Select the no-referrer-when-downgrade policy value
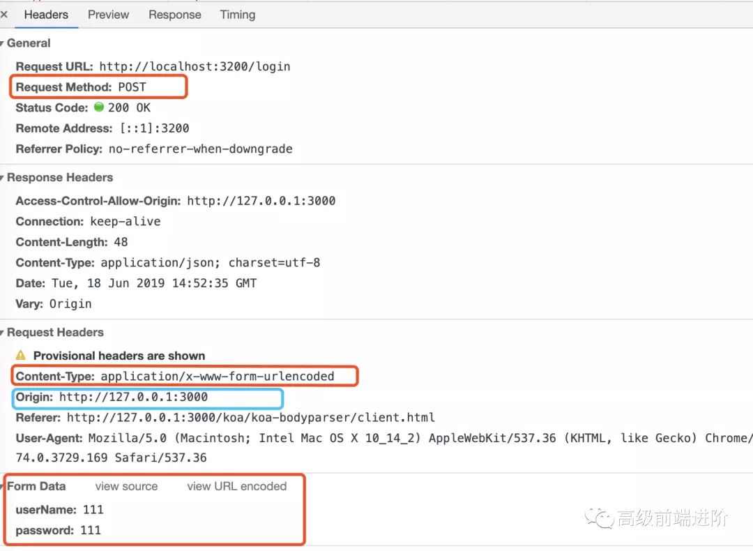The height and width of the screenshot is (551, 753). [x=200, y=149]
